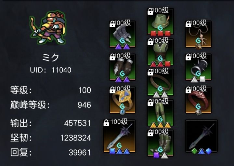The image size is (234, 166).
Task: Toggle the lock on the amulet slot
Action: [188, 24]
